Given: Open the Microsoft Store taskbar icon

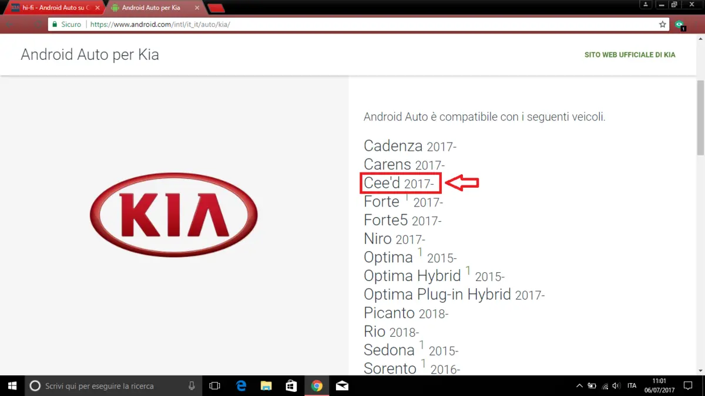Looking at the screenshot, I should tap(291, 385).
